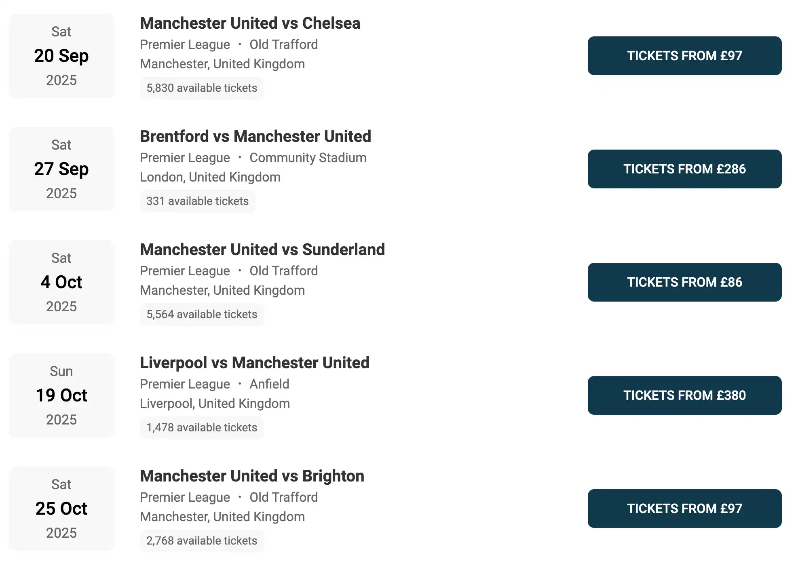Click 'TICKETS FROM £97' for Manchester United vs Chelsea
798x568 pixels.
(x=684, y=56)
